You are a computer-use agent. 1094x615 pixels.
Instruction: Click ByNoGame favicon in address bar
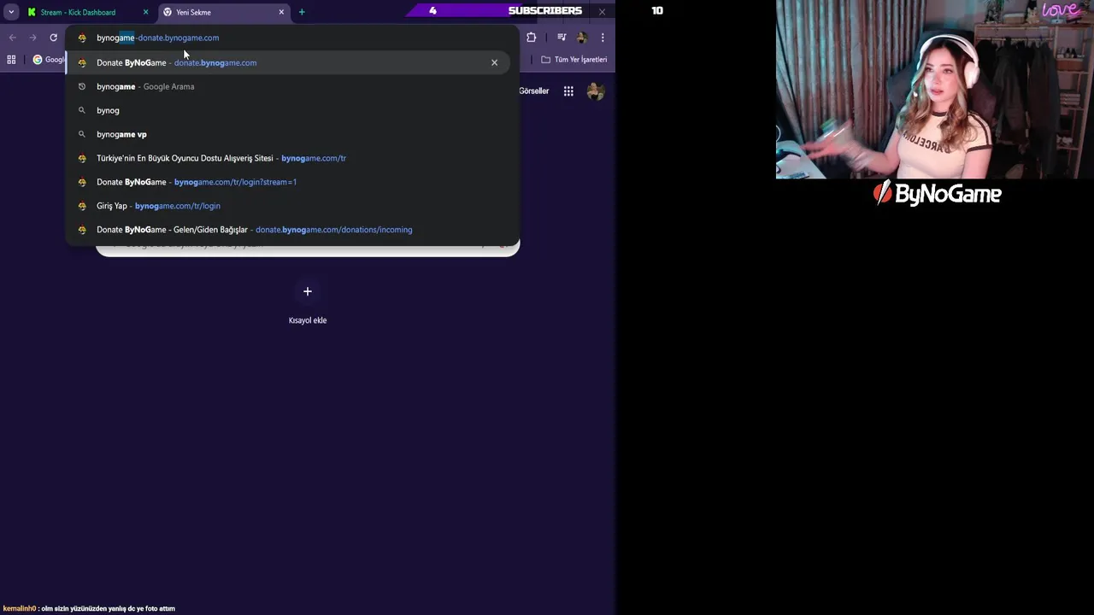82,38
